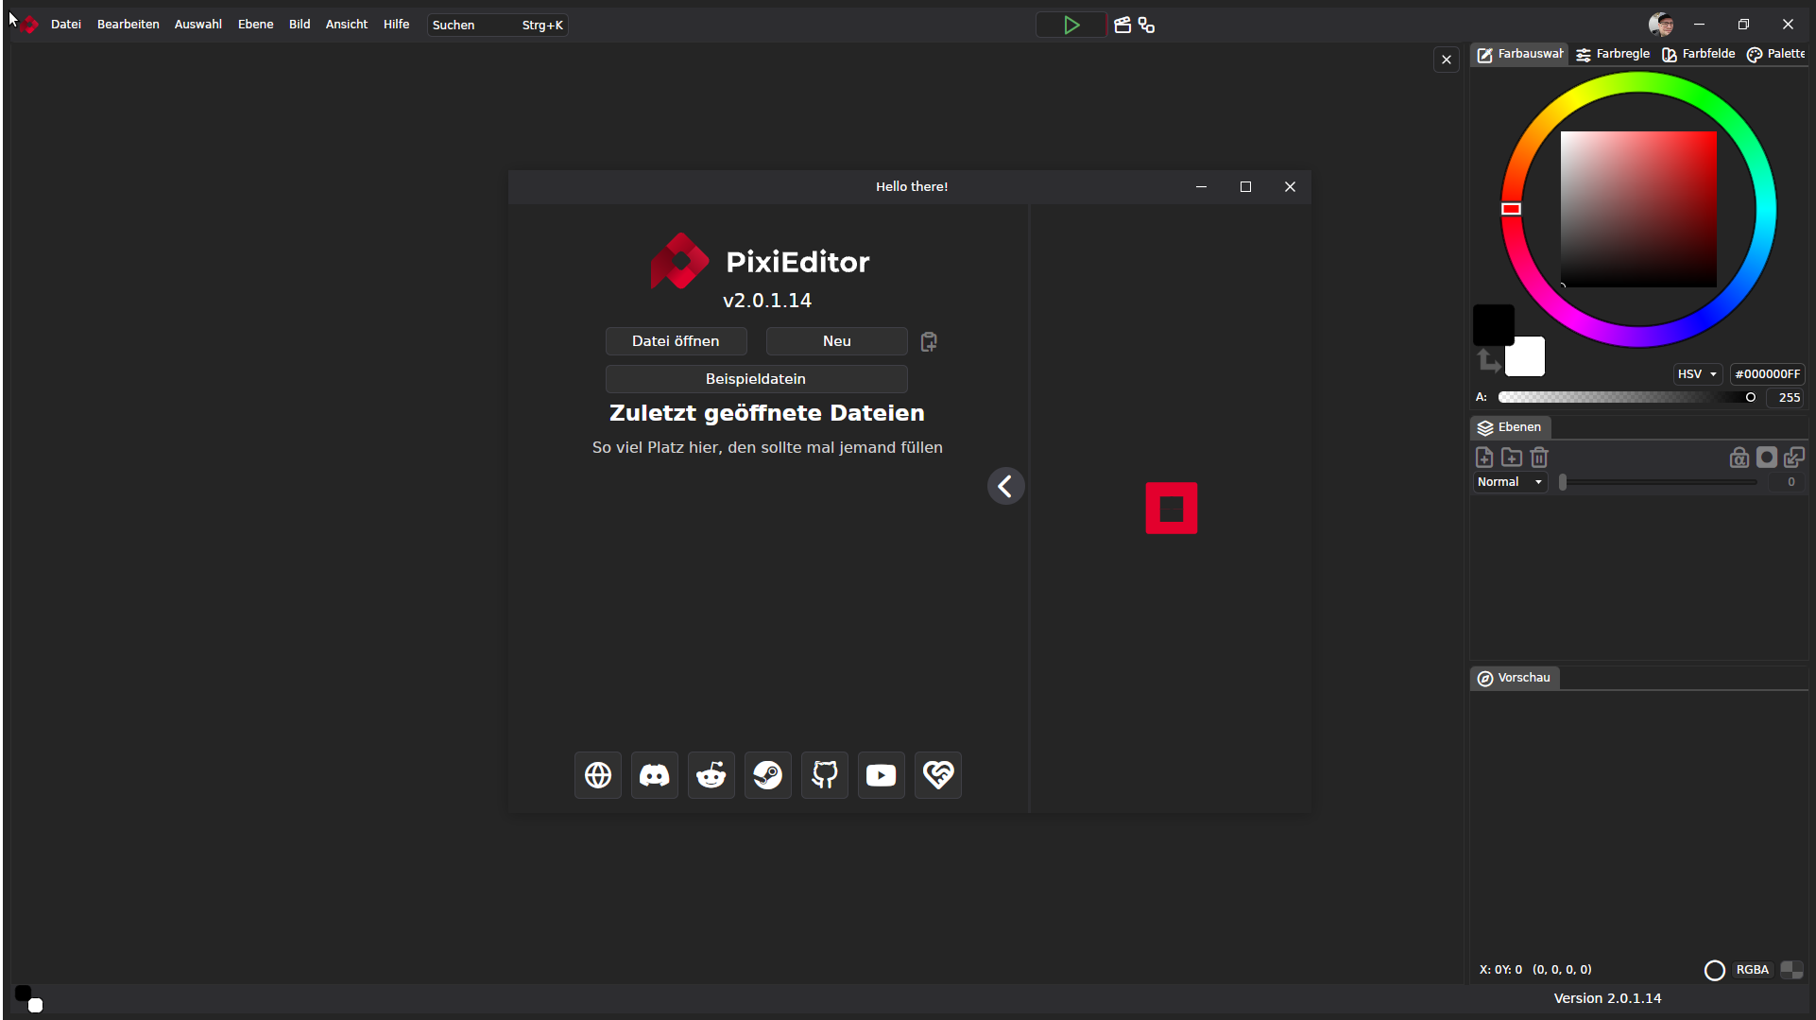Create new image from clipboard icon
The width and height of the screenshot is (1816, 1020).
click(x=929, y=341)
